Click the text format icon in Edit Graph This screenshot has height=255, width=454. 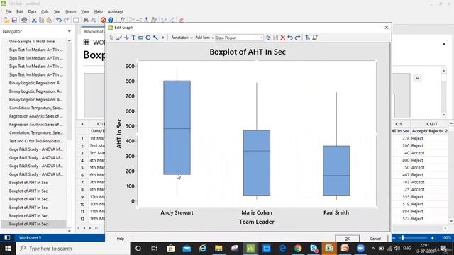pyautogui.click(x=307, y=38)
